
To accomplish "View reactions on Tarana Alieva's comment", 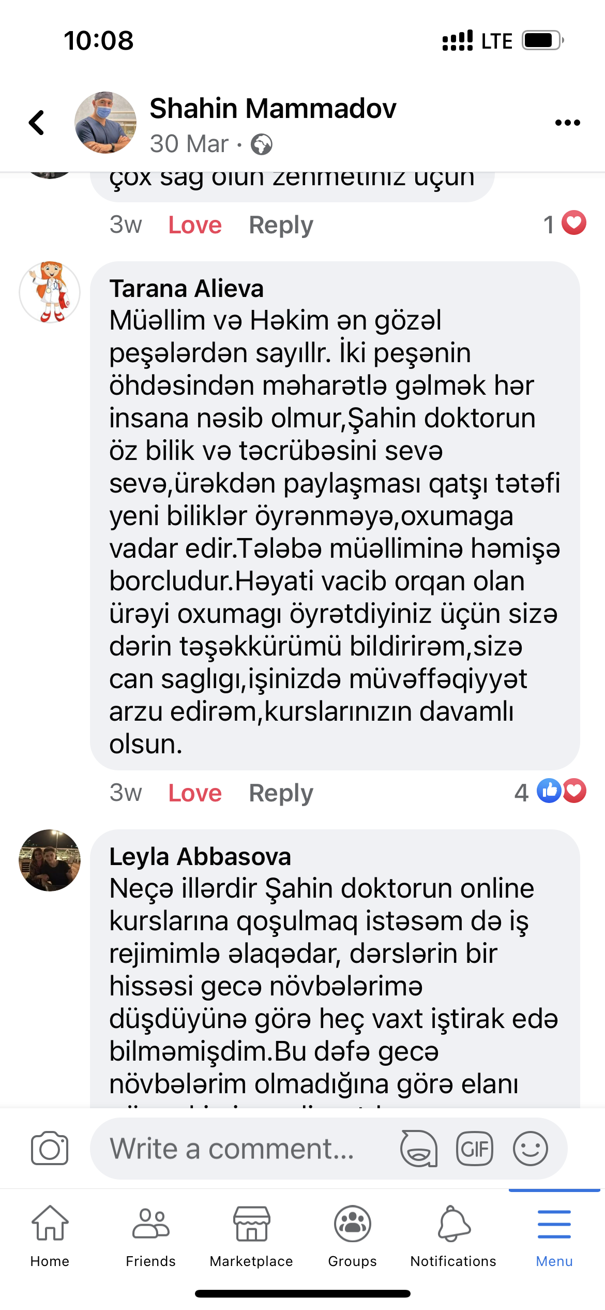I will point(551,792).
